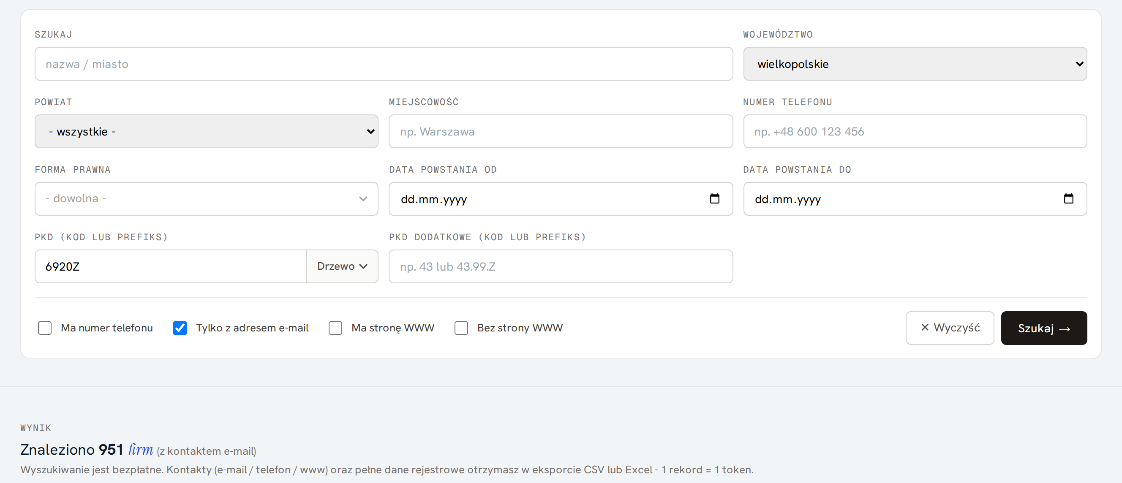Click the PKD code field containing 6920Z
Viewport: 1122px width, 483px height.
[171, 266]
